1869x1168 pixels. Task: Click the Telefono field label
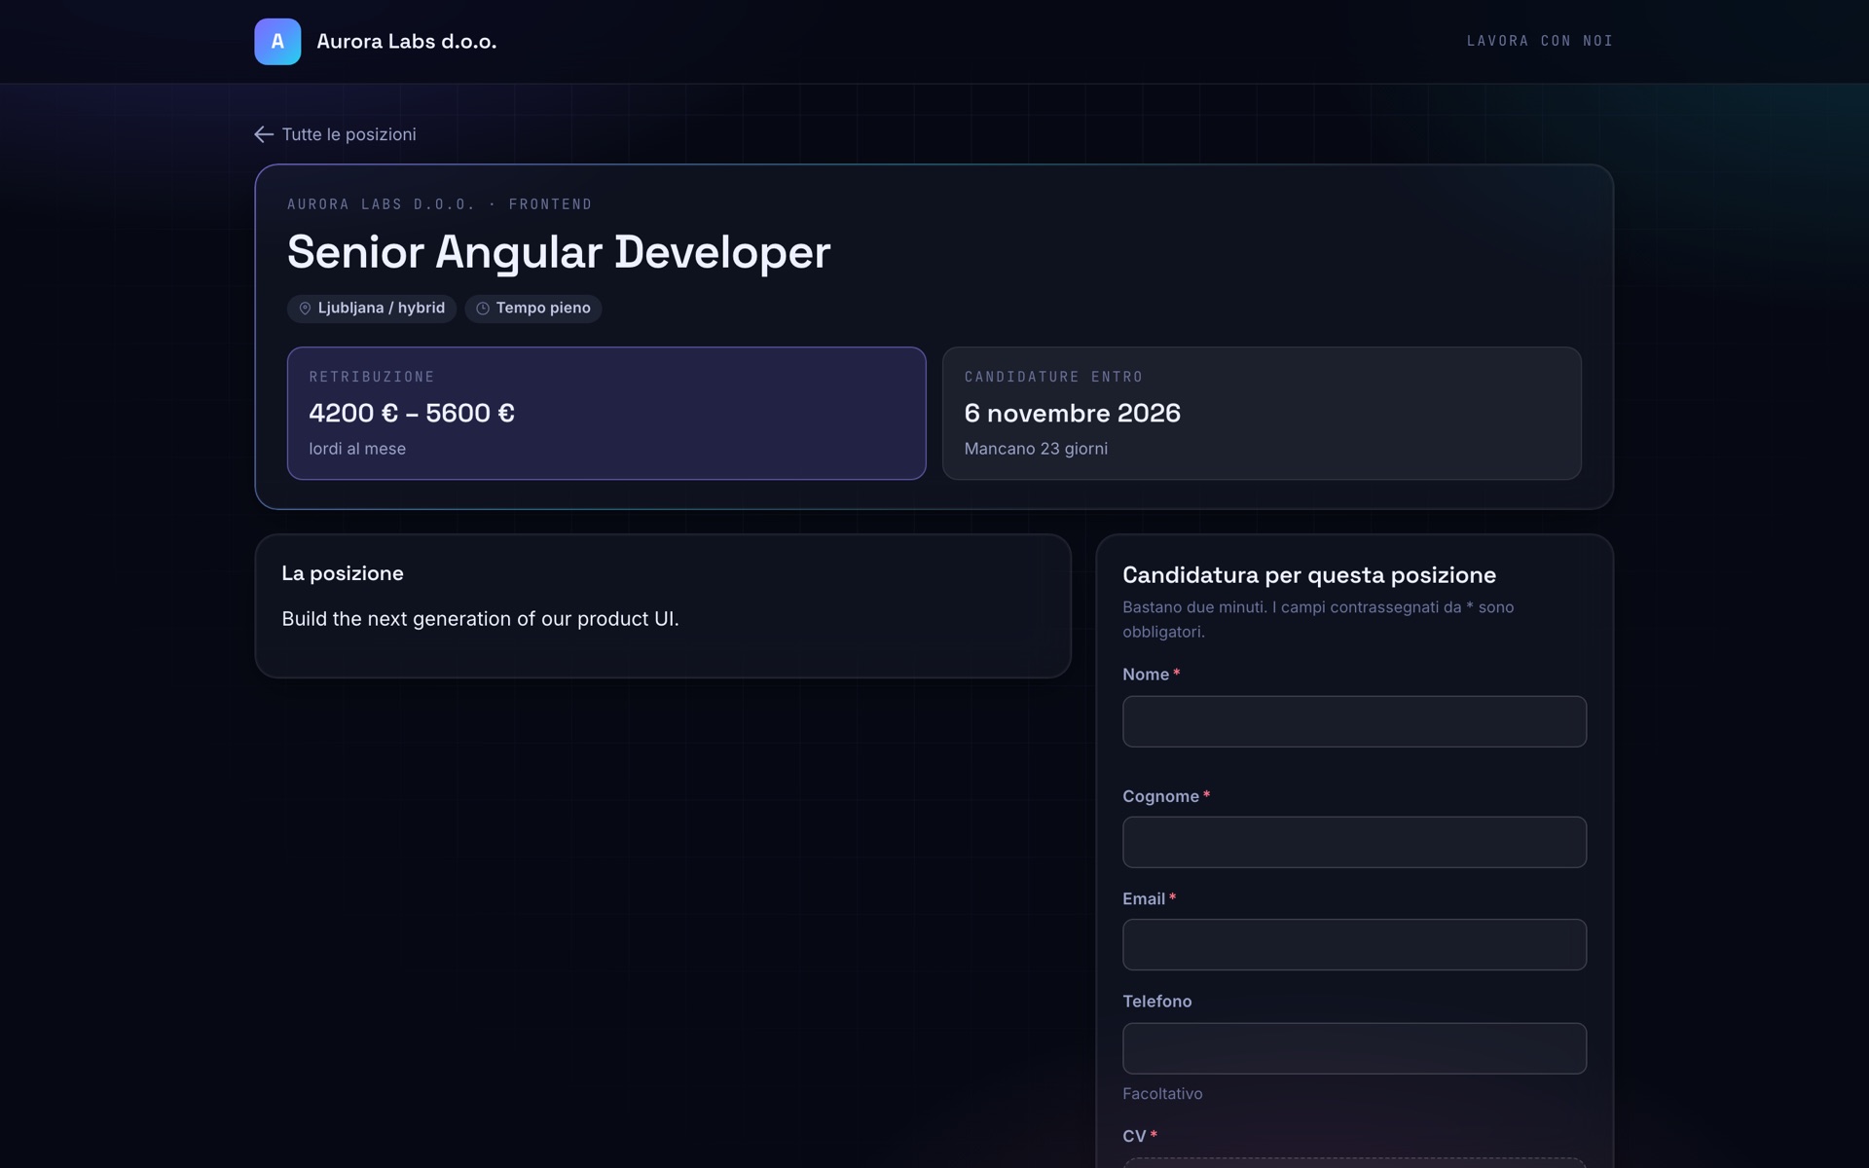pyautogui.click(x=1156, y=1002)
